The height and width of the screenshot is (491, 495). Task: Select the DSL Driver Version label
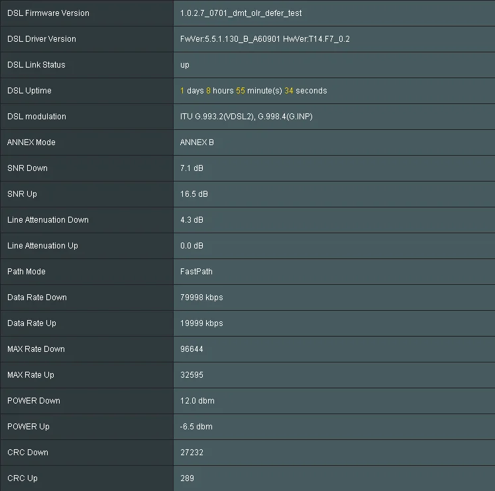tap(42, 39)
